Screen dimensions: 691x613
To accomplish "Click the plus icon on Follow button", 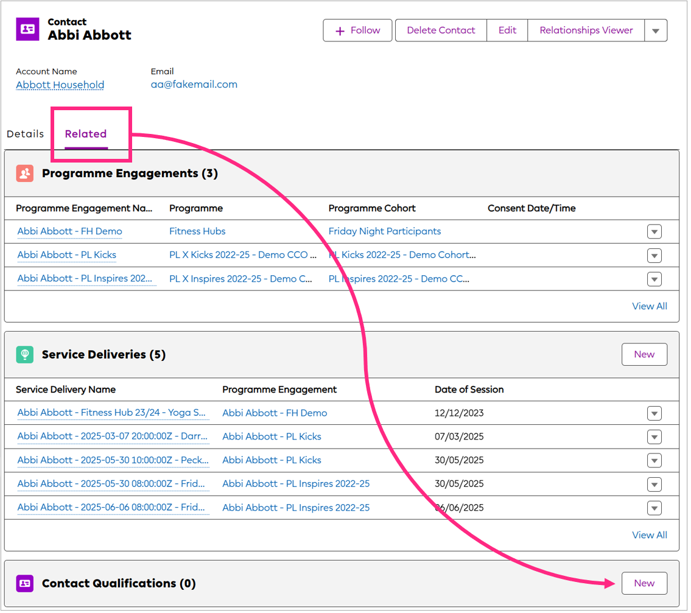I will tap(341, 30).
